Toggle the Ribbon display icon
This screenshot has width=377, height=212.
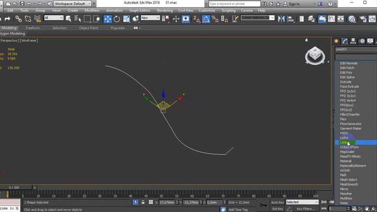(322, 19)
